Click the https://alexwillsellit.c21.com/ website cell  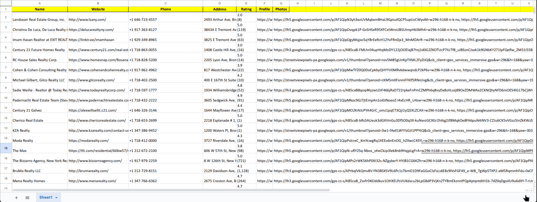[x=98, y=108]
